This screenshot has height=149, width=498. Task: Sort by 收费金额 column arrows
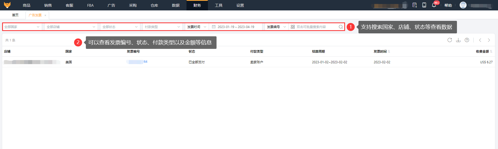click(491, 52)
